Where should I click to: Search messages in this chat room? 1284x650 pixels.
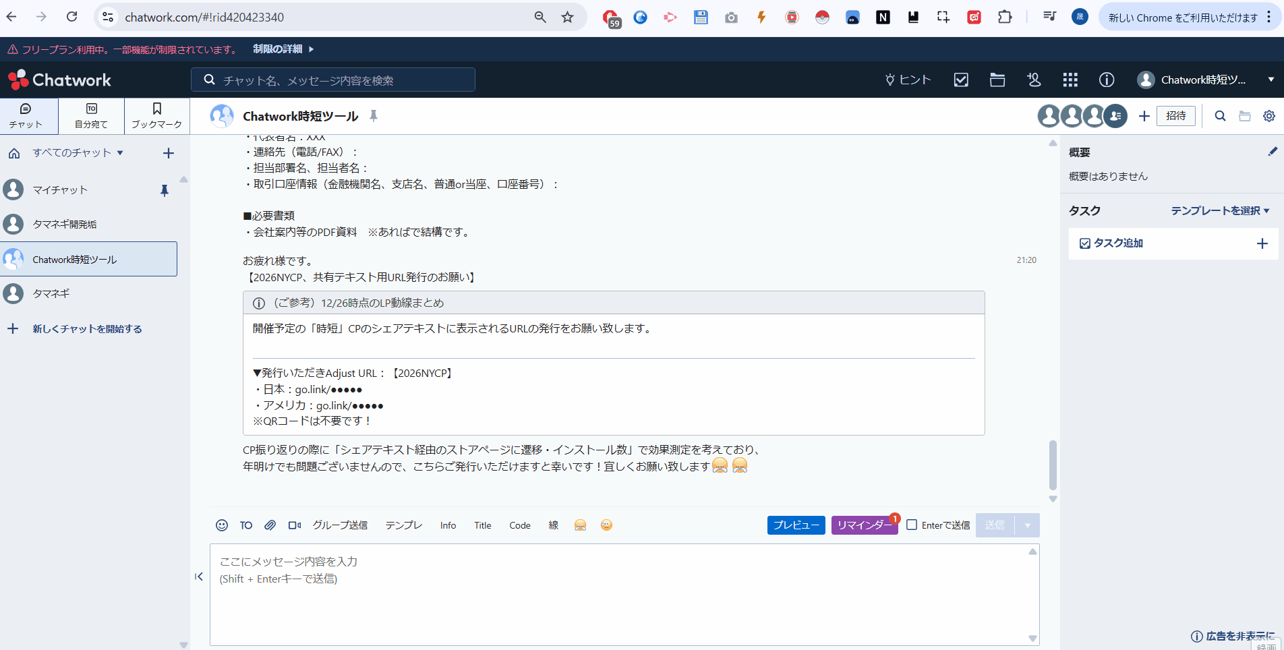pyautogui.click(x=1220, y=116)
